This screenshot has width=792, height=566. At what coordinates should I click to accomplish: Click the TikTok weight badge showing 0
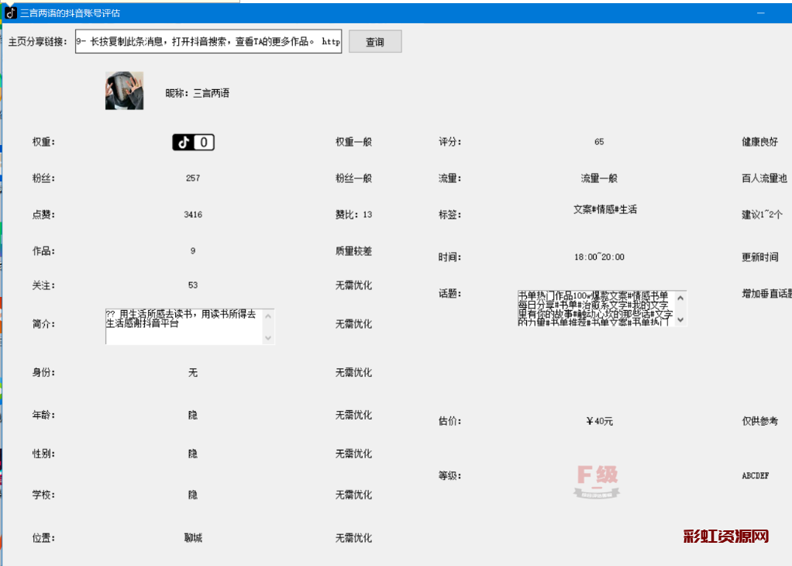[193, 142]
